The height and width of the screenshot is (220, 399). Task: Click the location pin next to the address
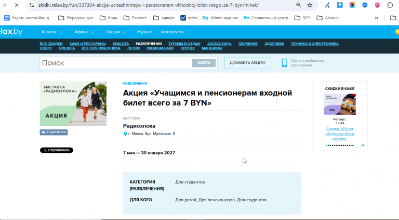125,134
